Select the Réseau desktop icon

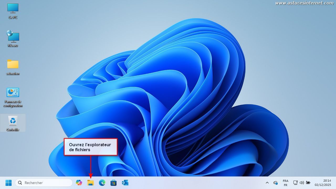(13, 38)
